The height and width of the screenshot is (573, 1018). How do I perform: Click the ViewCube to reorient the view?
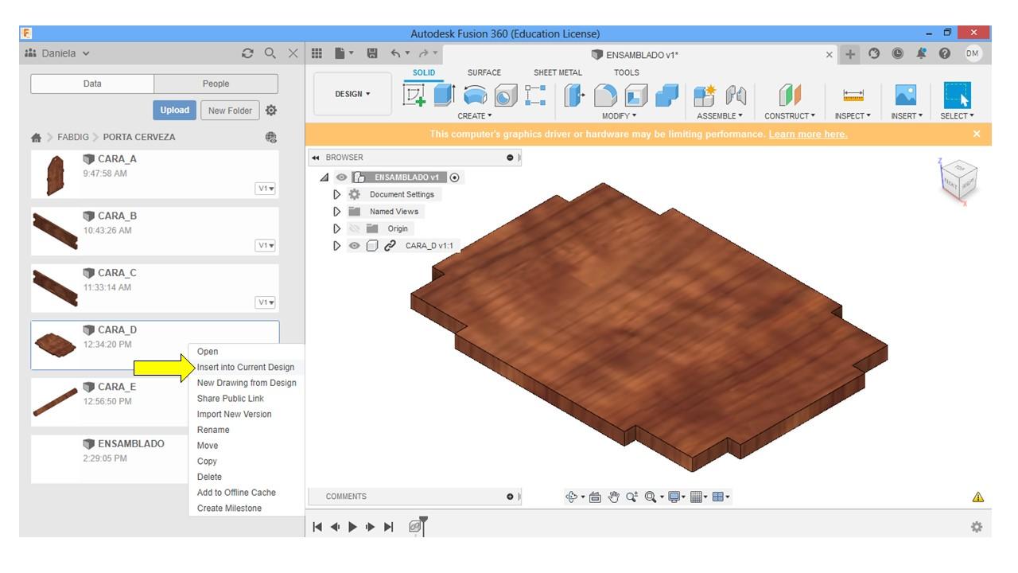(958, 180)
